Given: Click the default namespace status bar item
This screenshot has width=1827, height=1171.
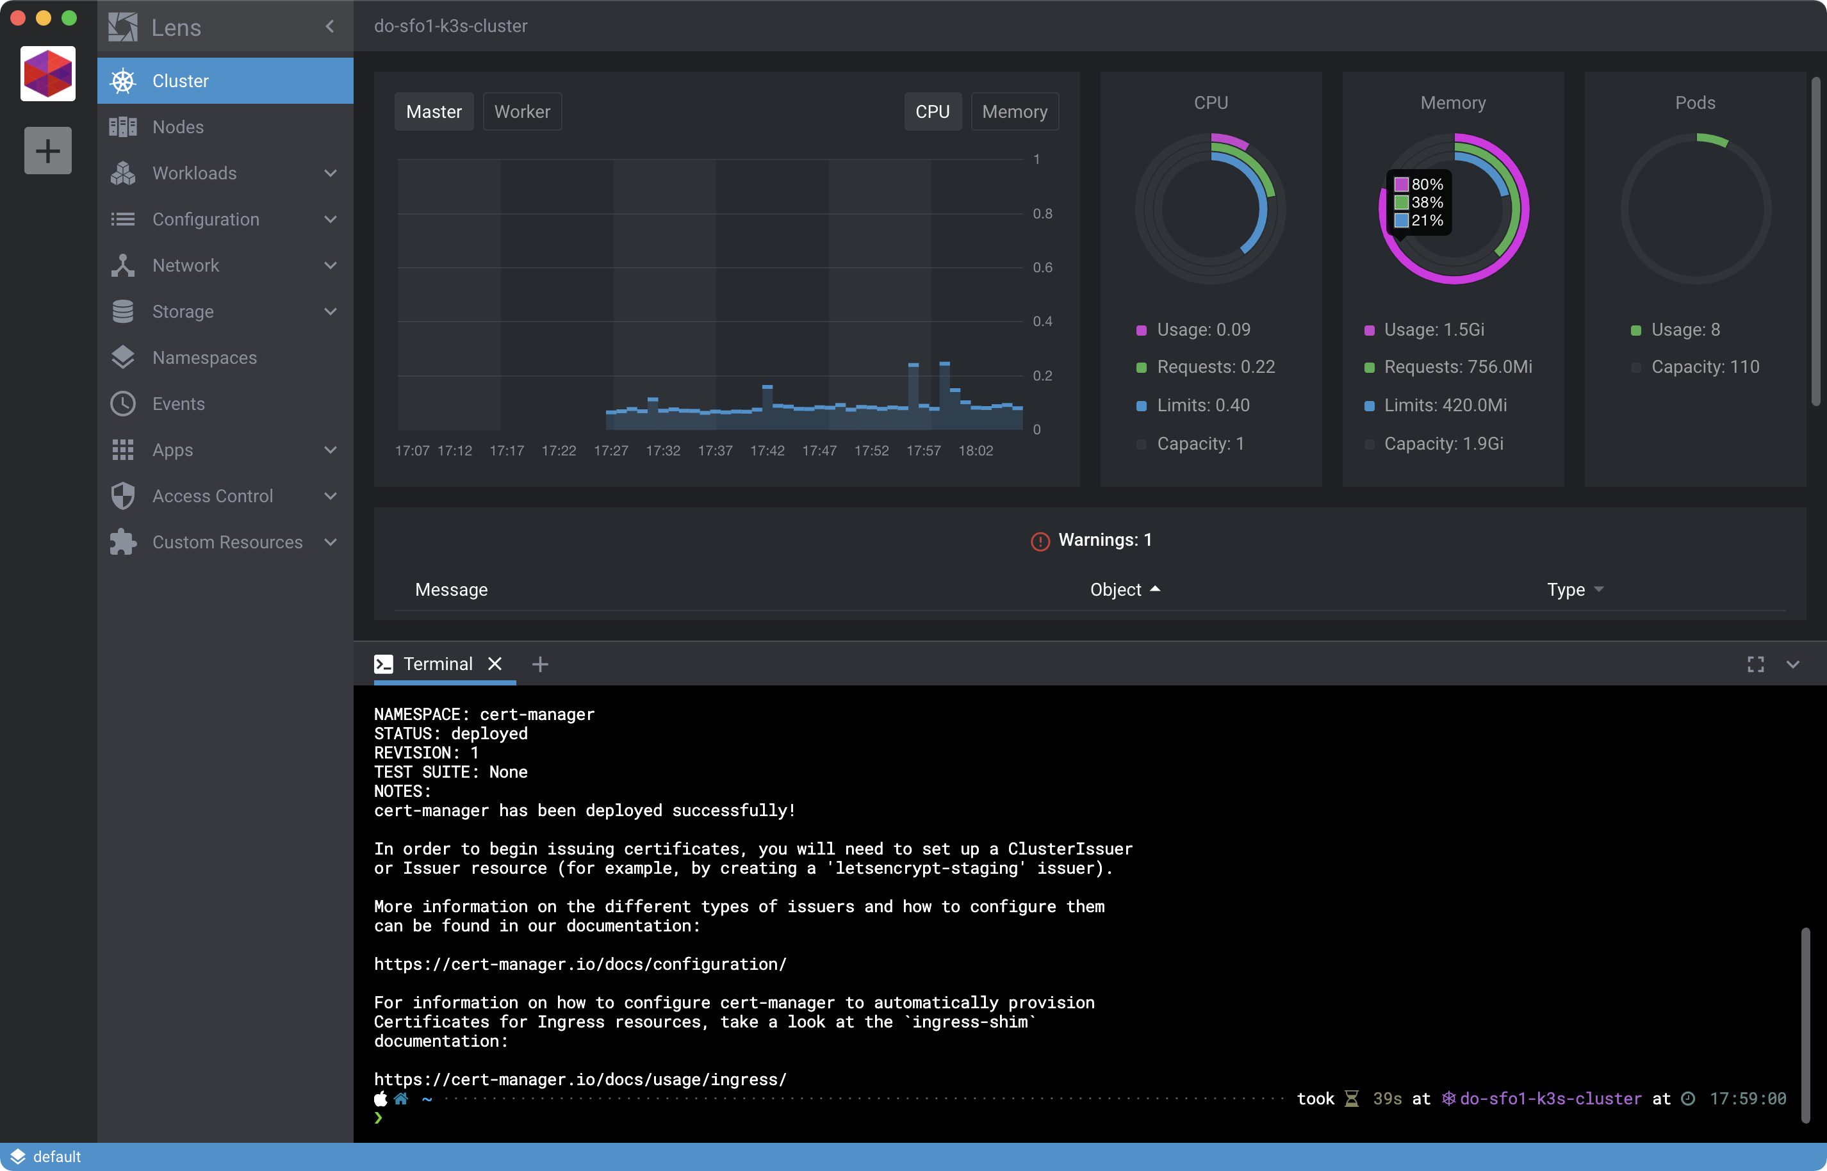Looking at the screenshot, I should 45,1156.
